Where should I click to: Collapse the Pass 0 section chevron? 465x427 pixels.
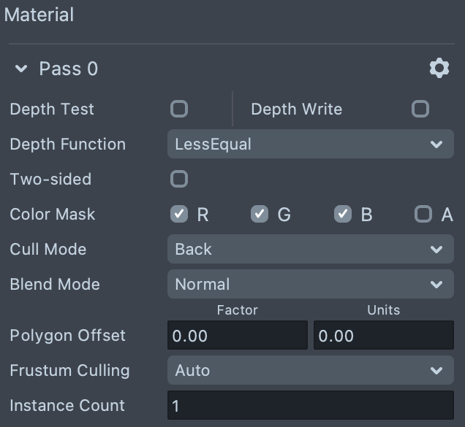(x=21, y=69)
